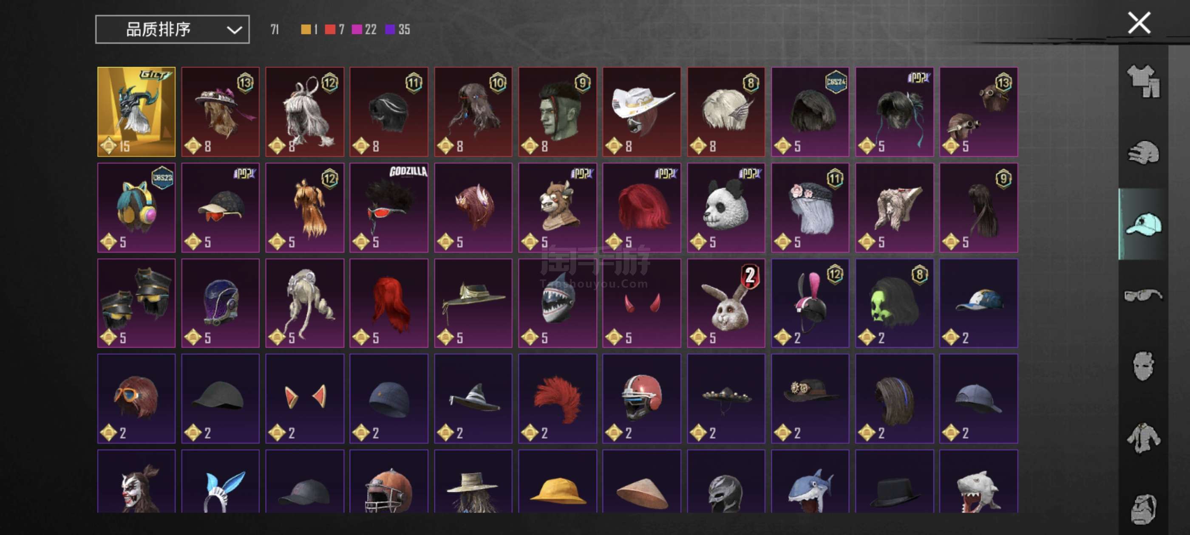1190x535 pixels.
Task: Close the inventory with the X button
Action: pos(1139,23)
